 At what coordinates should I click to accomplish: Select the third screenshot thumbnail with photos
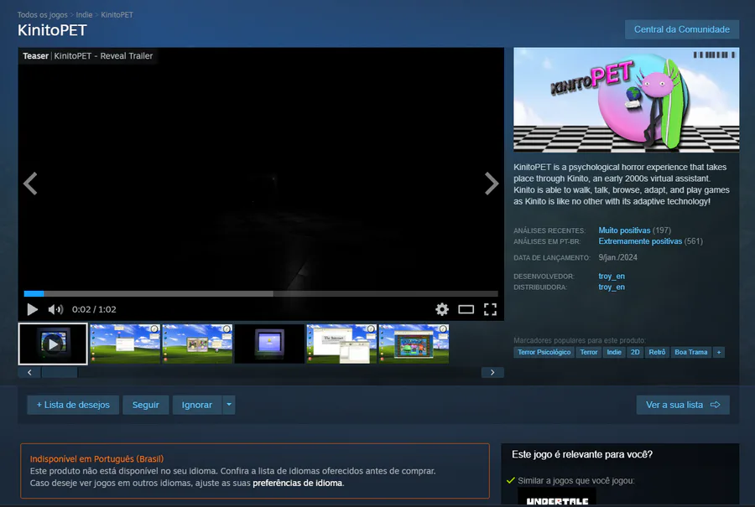coord(197,344)
